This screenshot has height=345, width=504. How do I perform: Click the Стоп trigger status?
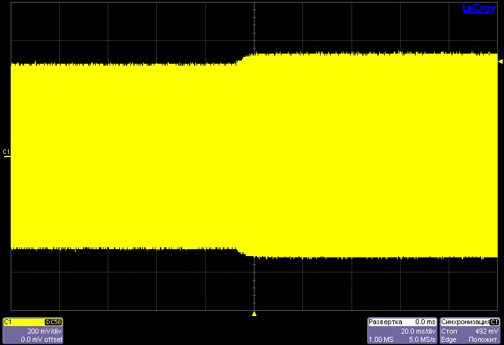click(x=449, y=330)
